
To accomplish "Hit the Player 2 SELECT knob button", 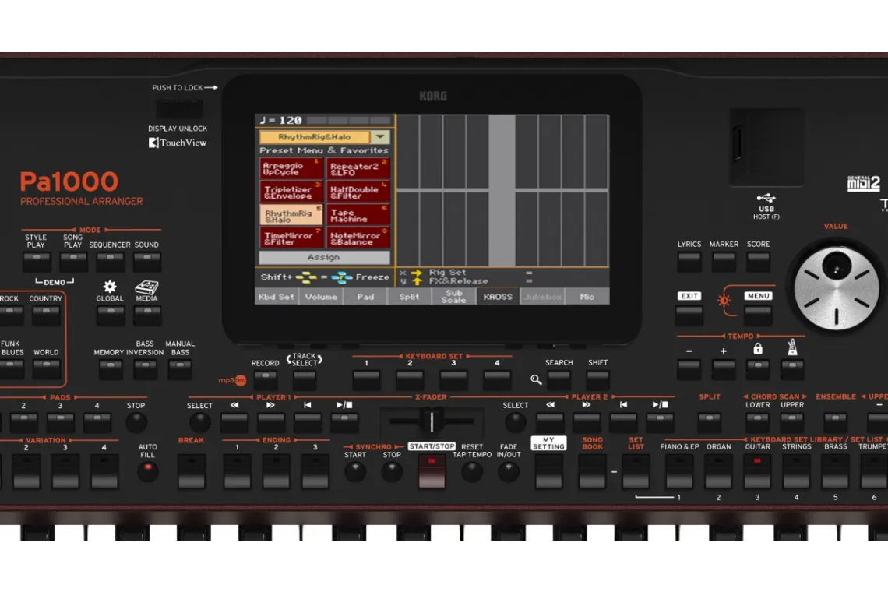I will (516, 423).
